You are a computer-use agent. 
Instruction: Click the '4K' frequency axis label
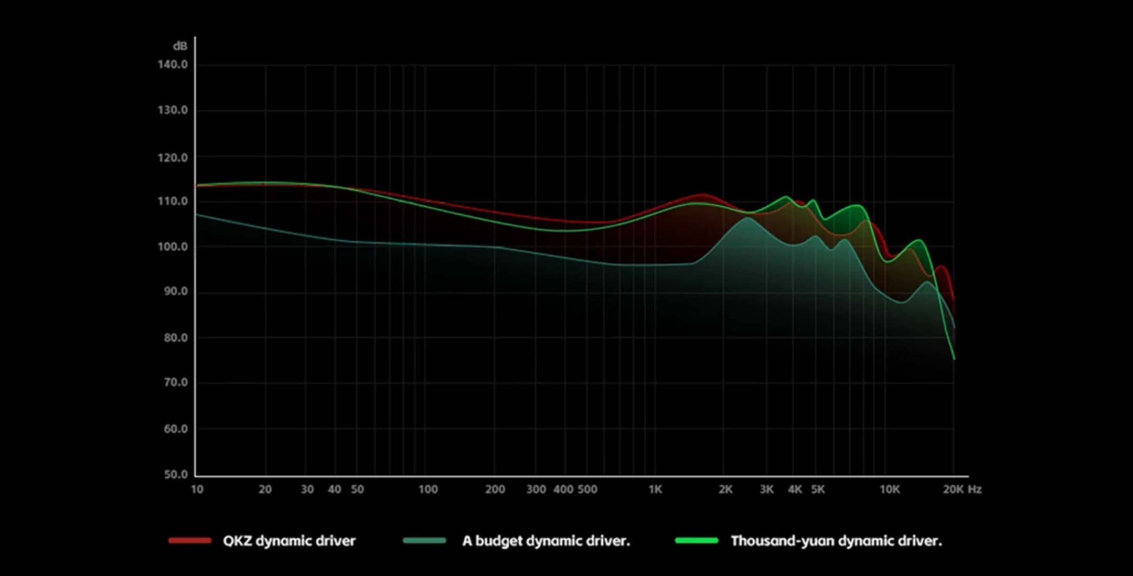tap(795, 489)
